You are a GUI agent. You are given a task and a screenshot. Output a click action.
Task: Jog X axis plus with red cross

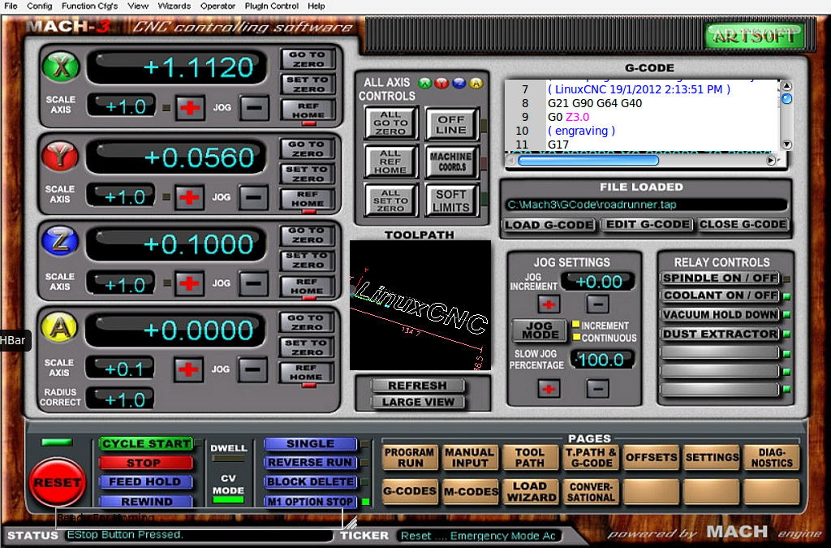coord(190,108)
